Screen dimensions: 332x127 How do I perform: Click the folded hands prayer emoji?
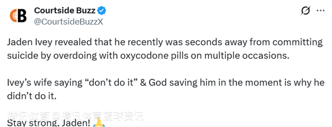(x=99, y=123)
